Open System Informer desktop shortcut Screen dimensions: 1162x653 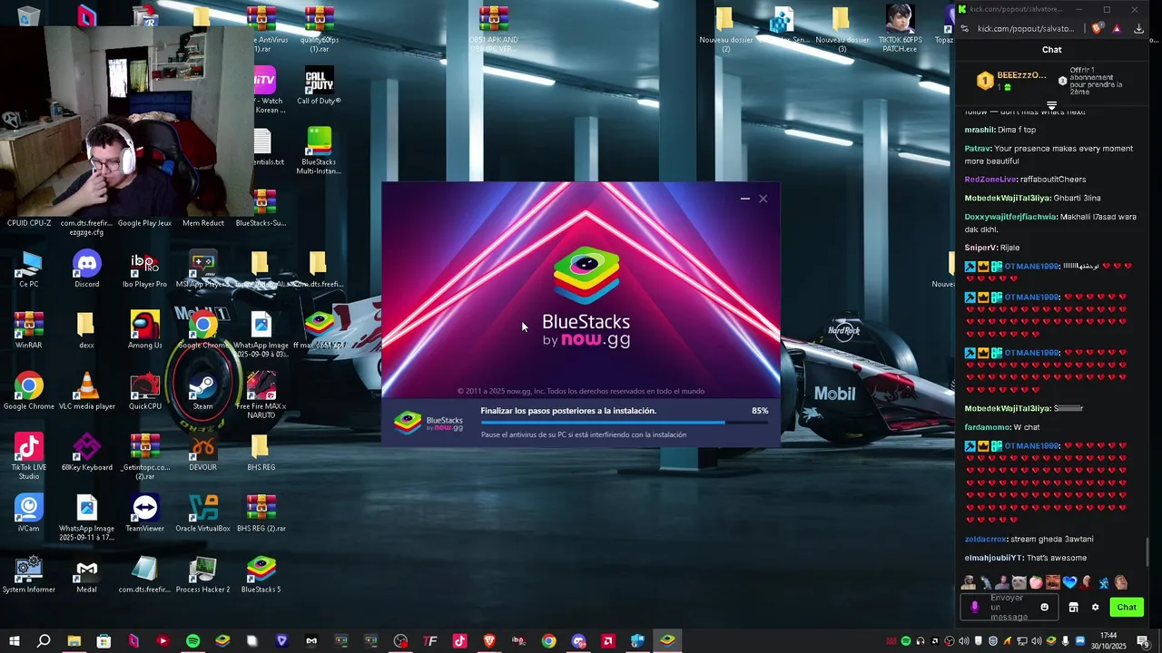point(29,574)
